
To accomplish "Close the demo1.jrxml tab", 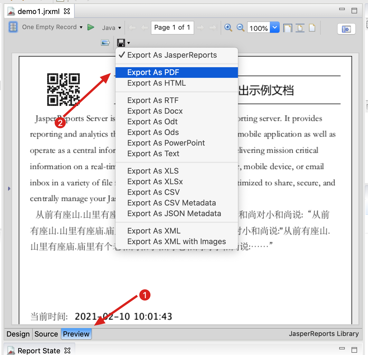I will coord(67,11).
